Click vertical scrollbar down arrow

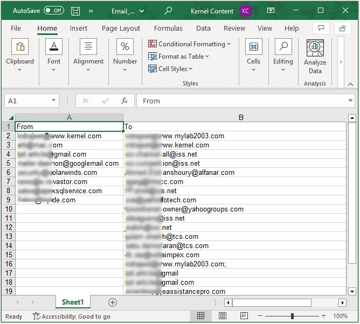[352, 292]
